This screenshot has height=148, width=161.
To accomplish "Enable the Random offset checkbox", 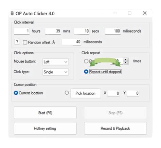I will point(25,42).
